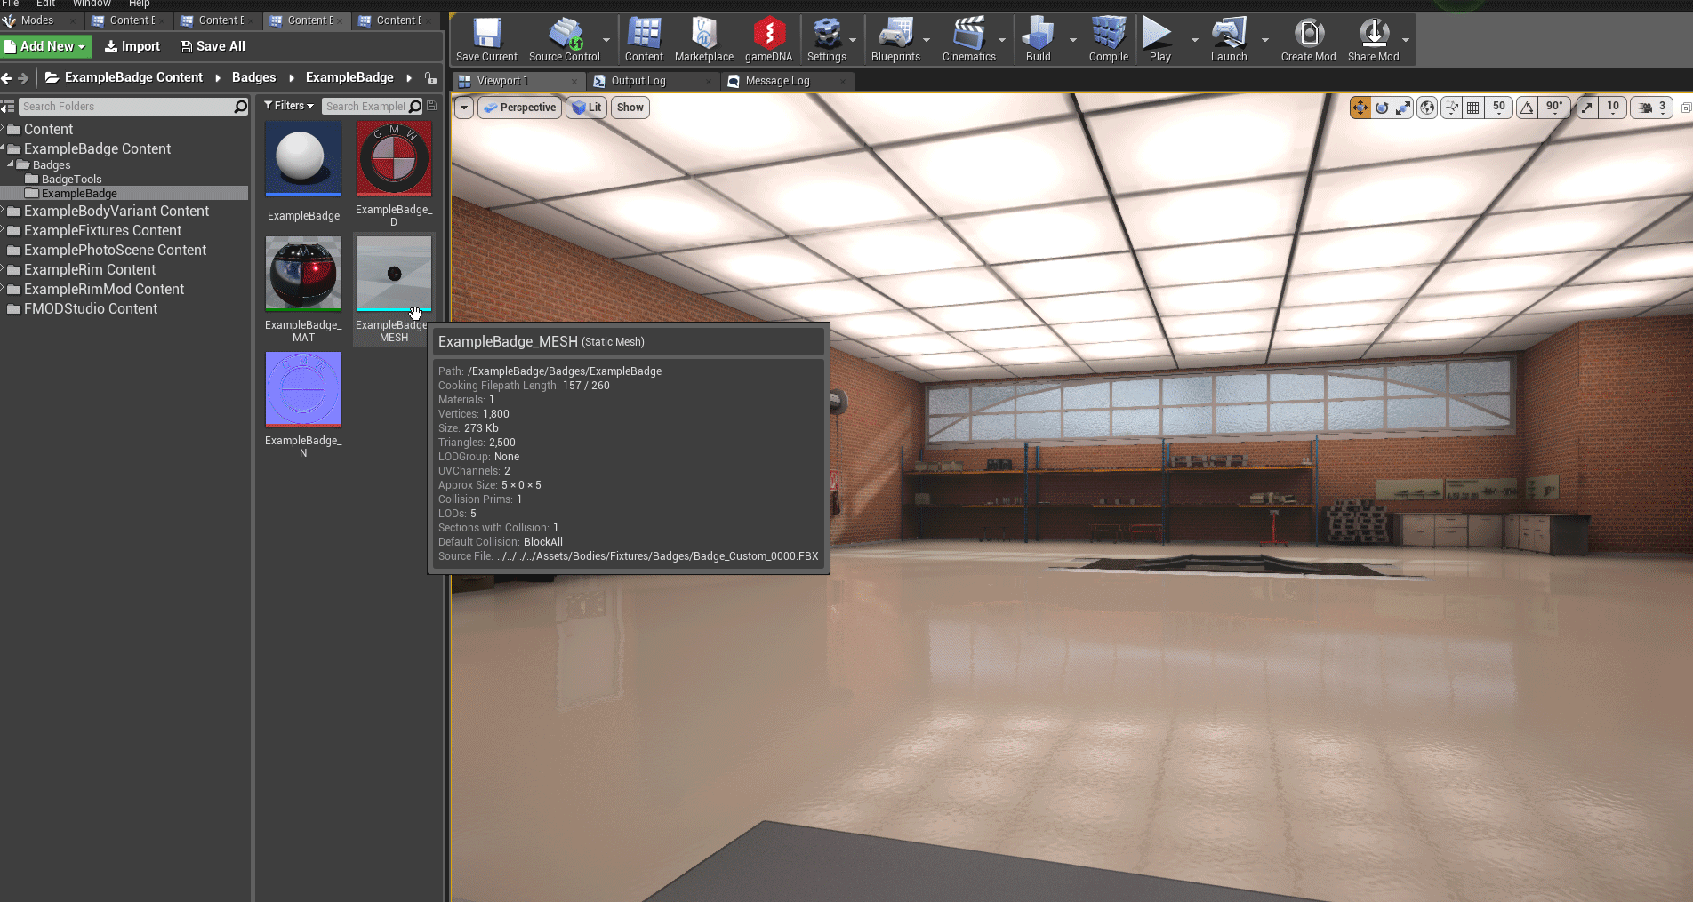
Task: Click the Share Mod icon
Action: coord(1373,40)
